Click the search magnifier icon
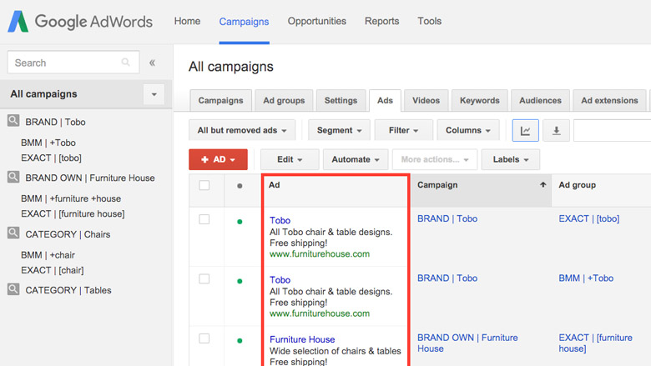 (x=125, y=63)
